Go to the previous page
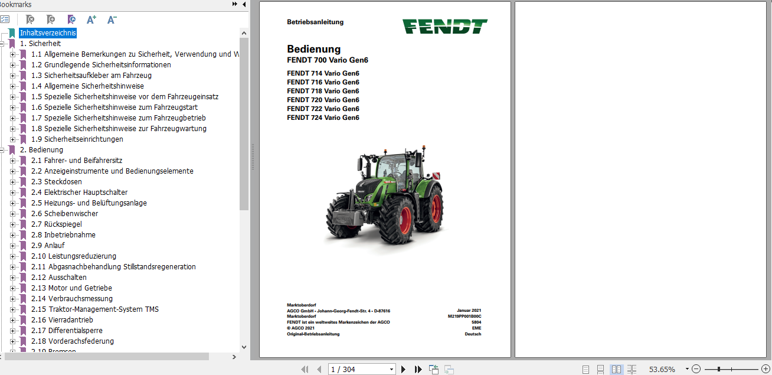This screenshot has width=772, height=375. tap(319, 369)
